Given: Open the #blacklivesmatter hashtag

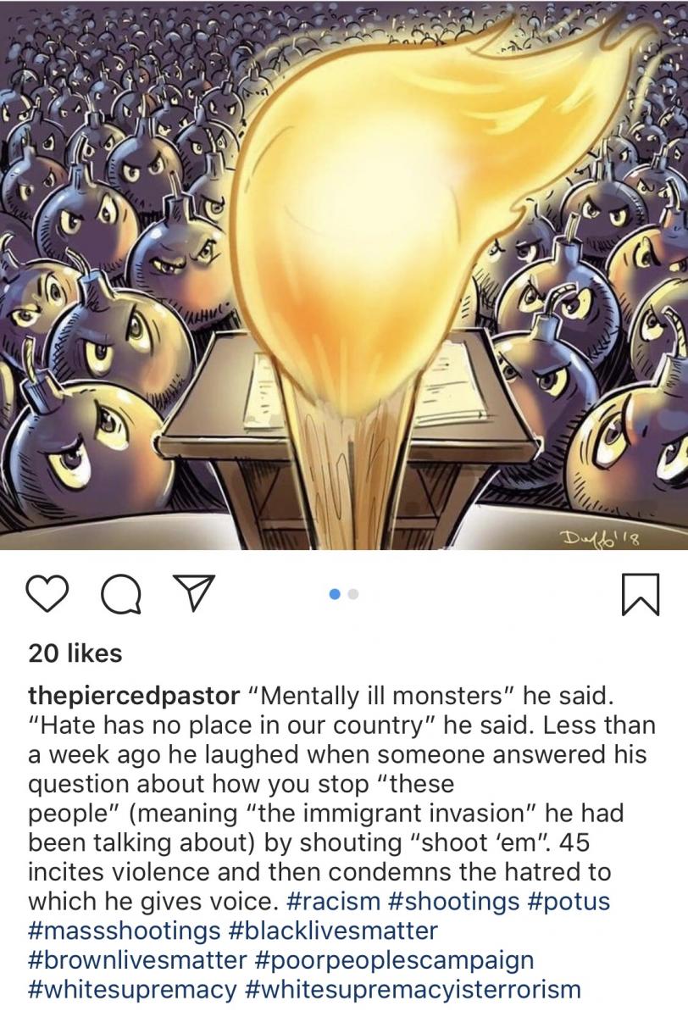Looking at the screenshot, I should click(x=334, y=931).
